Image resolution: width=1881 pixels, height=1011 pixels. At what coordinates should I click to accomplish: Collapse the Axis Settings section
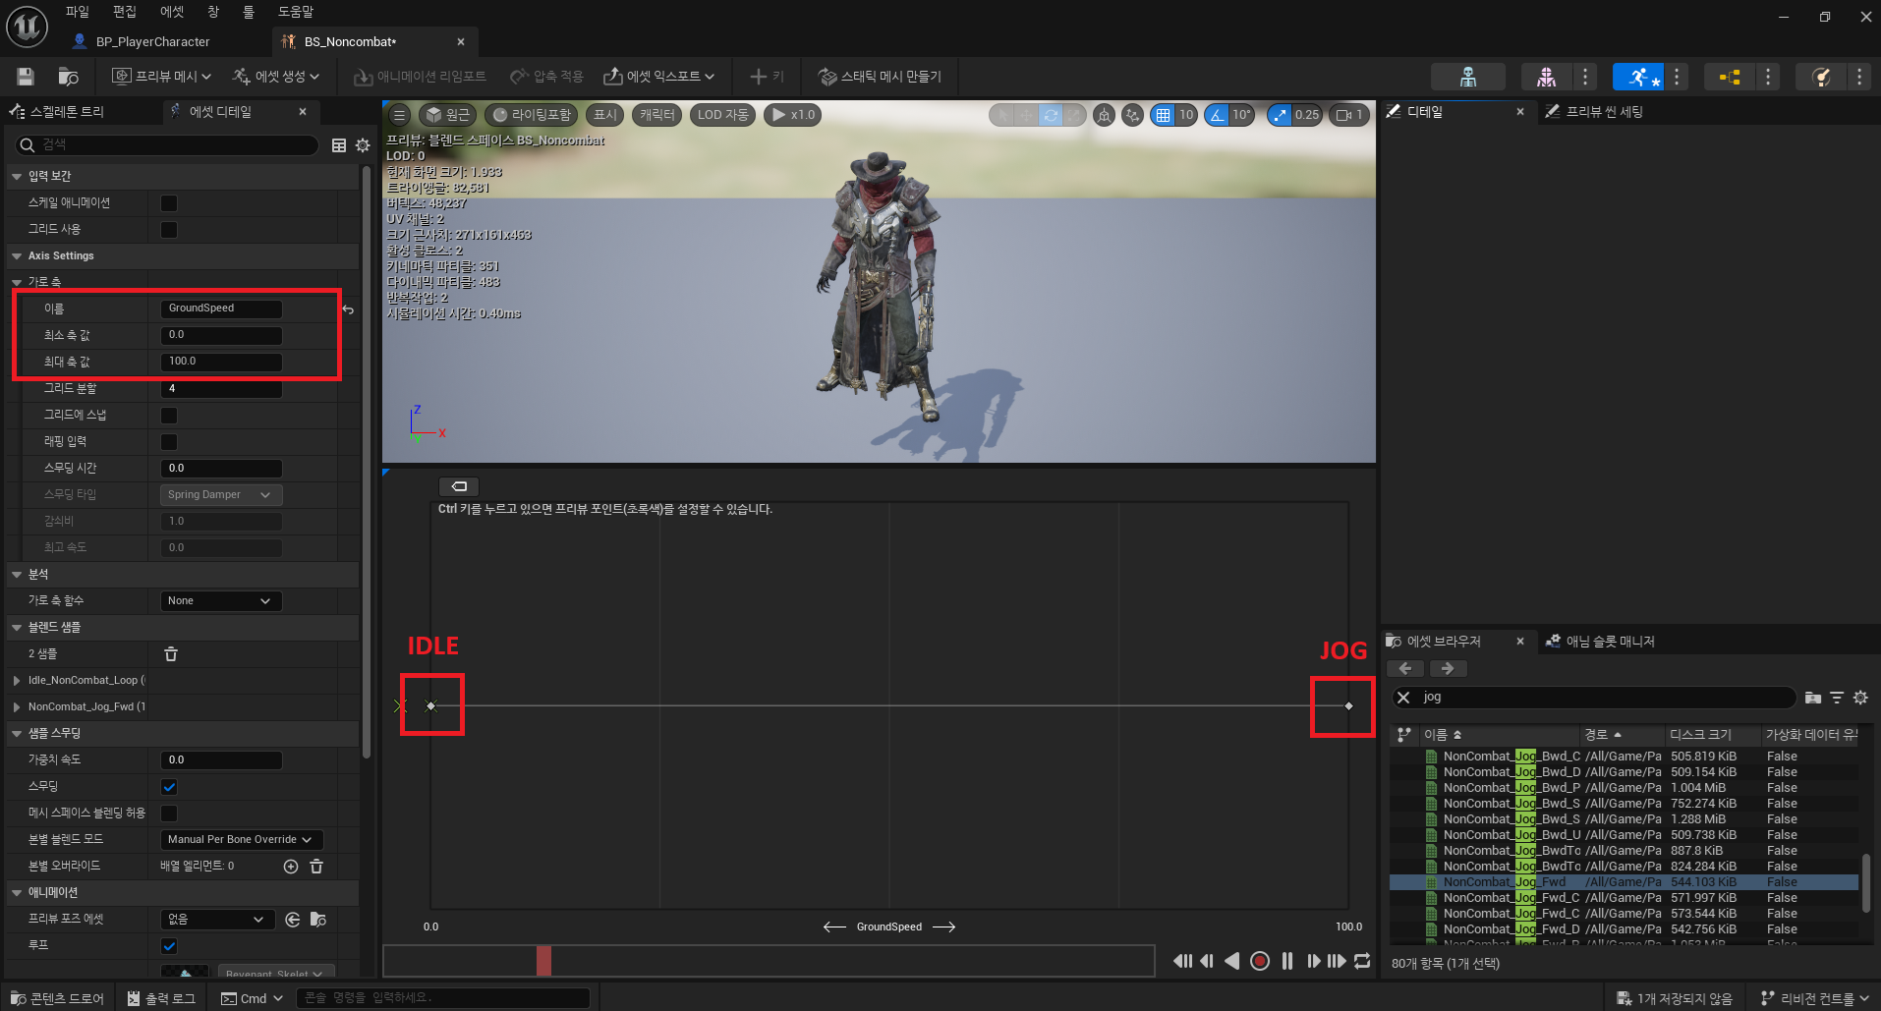17,256
